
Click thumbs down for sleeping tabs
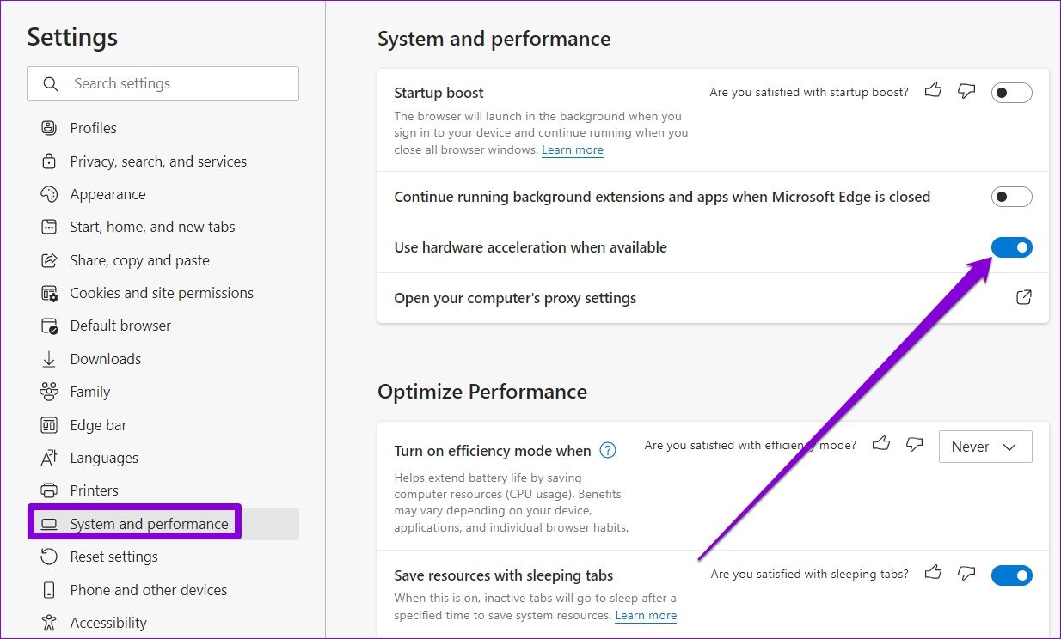tap(966, 574)
